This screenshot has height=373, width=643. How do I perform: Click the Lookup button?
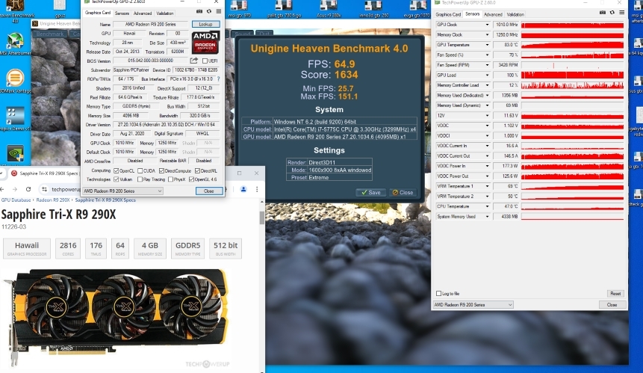point(206,24)
